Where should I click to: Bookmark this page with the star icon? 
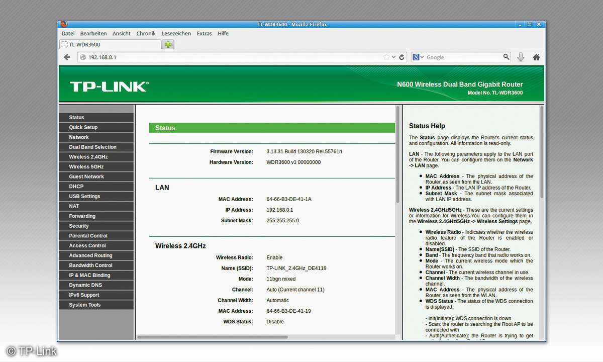[386, 57]
